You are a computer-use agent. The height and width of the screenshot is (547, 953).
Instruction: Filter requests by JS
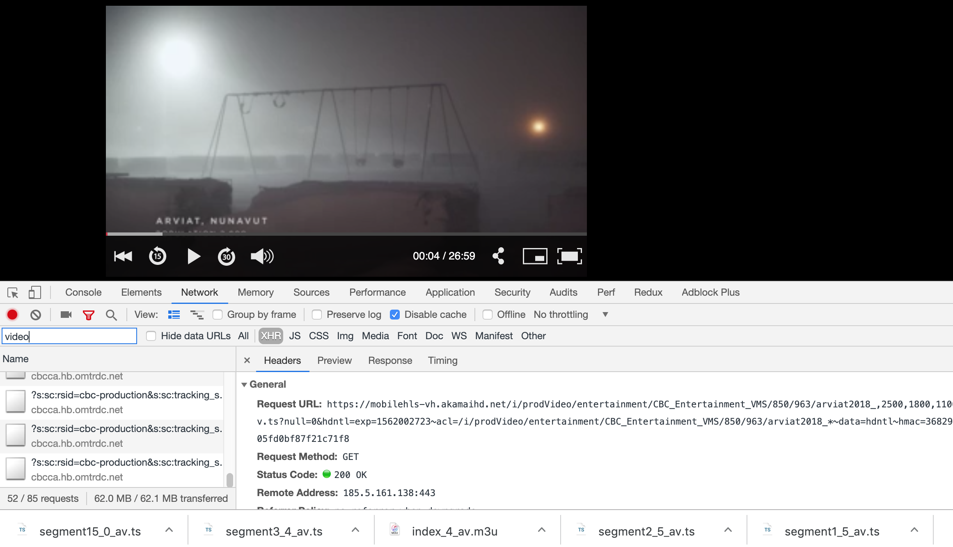pos(295,336)
